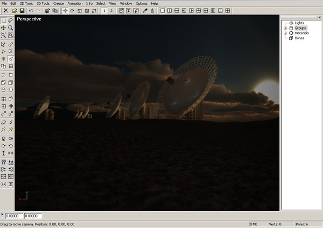
Task: Click the first 0.00000 coordinate input field
Action: point(13,216)
